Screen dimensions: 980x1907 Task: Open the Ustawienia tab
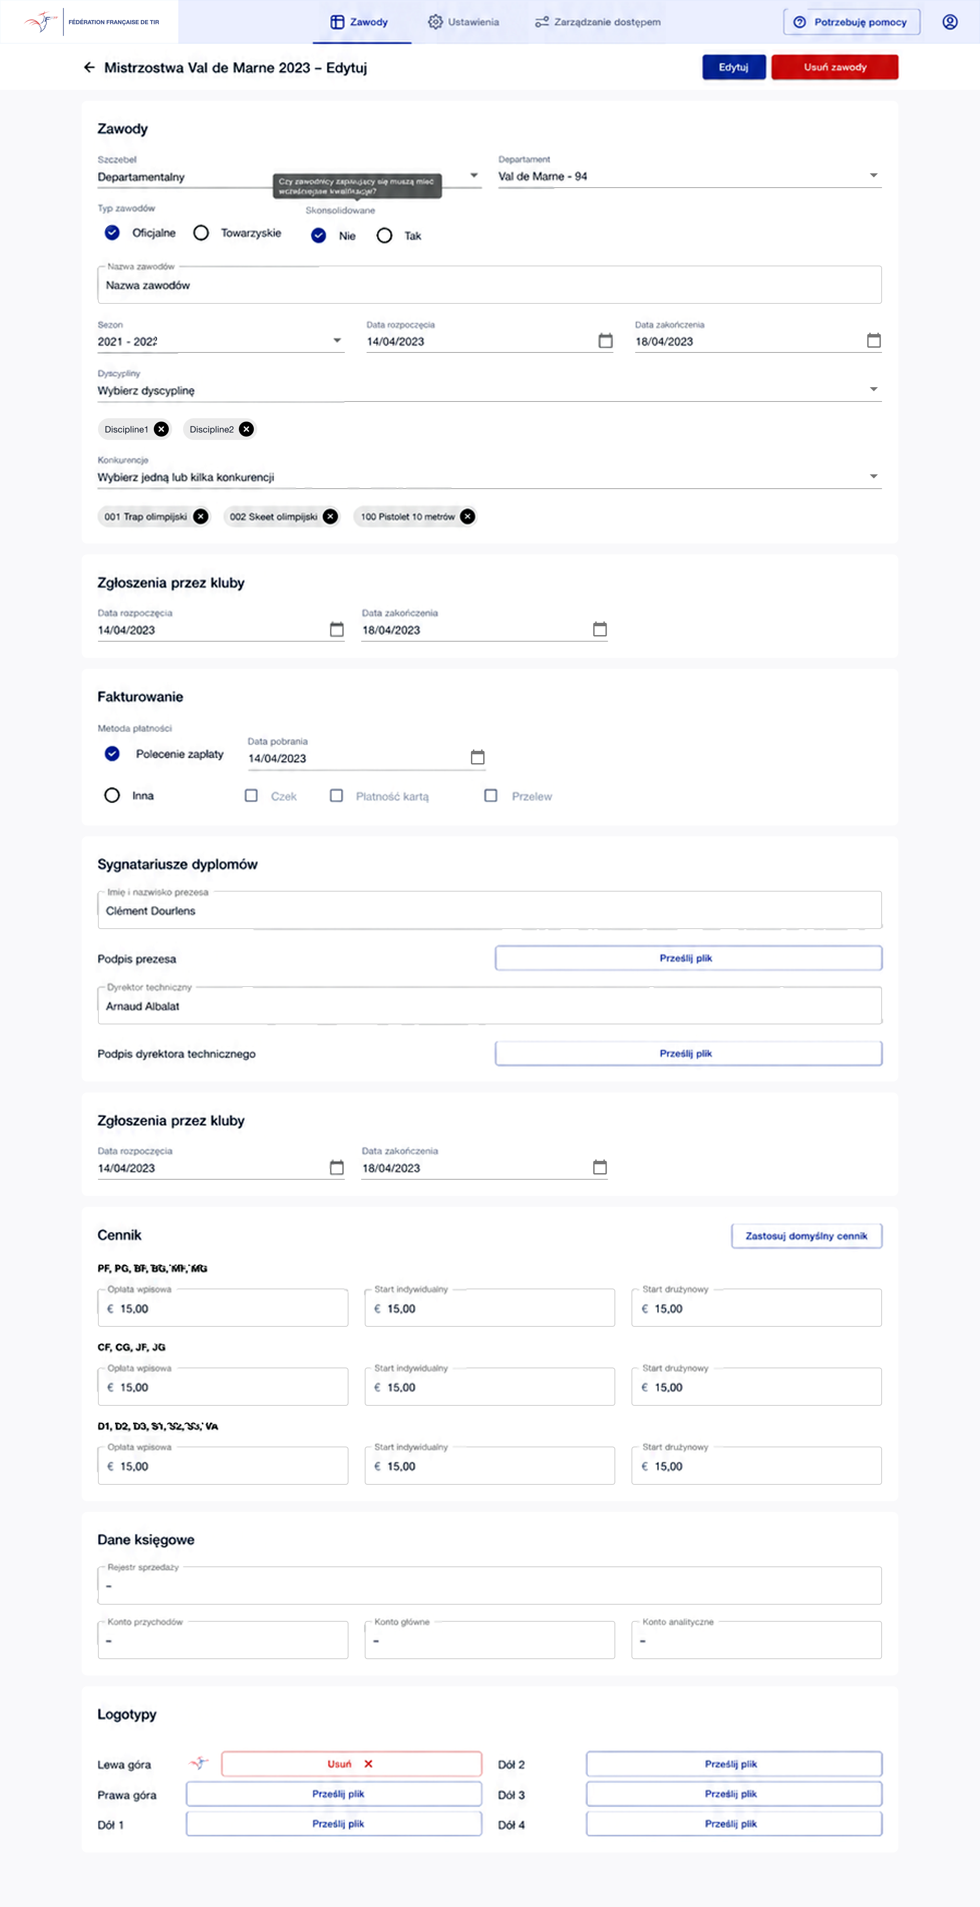pos(464,22)
